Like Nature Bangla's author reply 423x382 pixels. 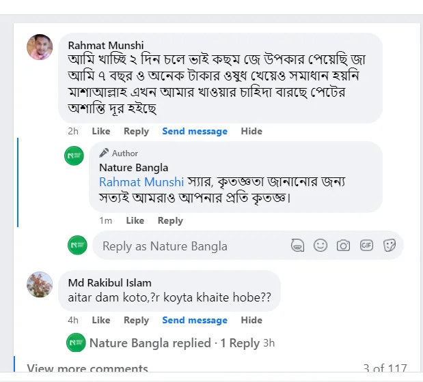(135, 220)
